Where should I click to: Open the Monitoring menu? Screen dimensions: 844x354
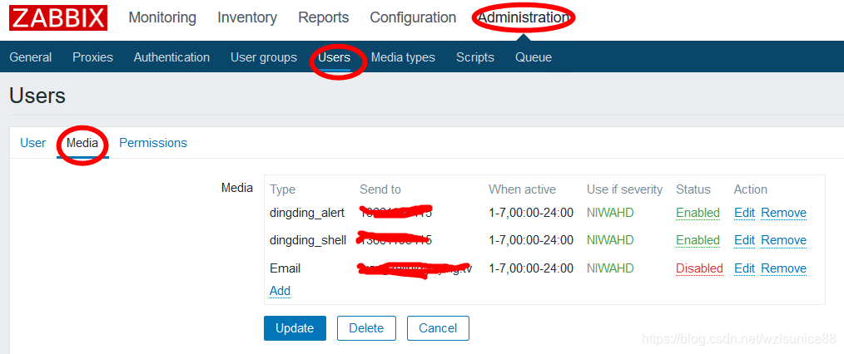[162, 17]
